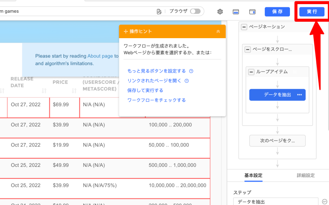
Task: Collapse the ループアイテム node
Action: pyautogui.click(x=251, y=72)
